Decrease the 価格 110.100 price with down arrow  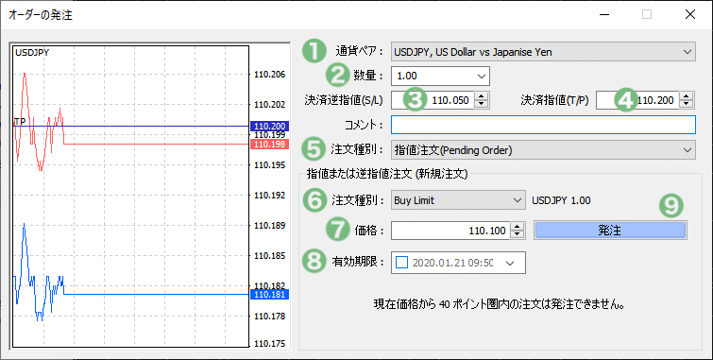click(517, 235)
